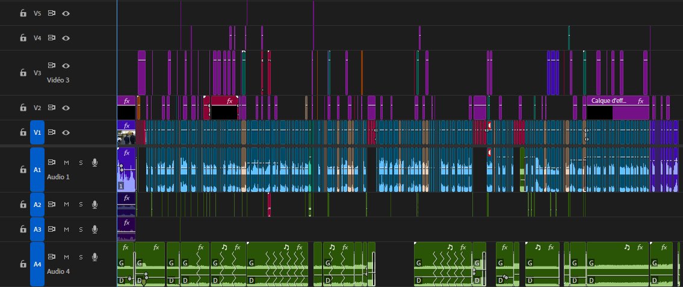Target the V3 track label
Image resolution: width=683 pixels, height=287 pixels.
pyautogui.click(x=37, y=73)
